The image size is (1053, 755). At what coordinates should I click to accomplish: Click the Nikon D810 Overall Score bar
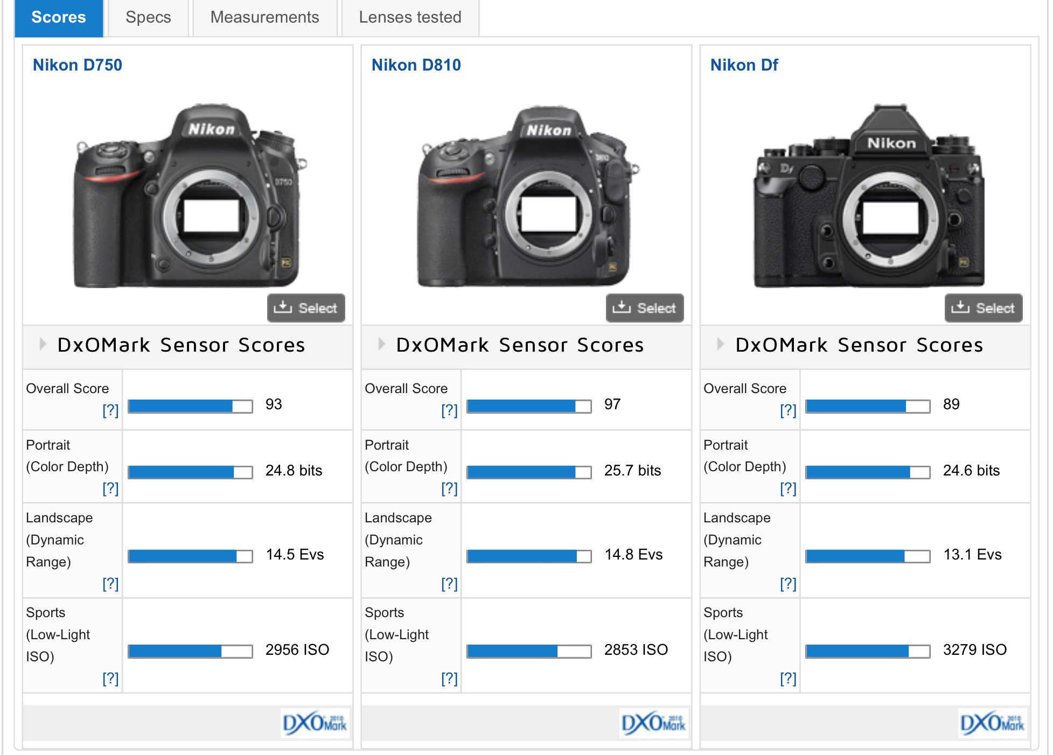(529, 406)
